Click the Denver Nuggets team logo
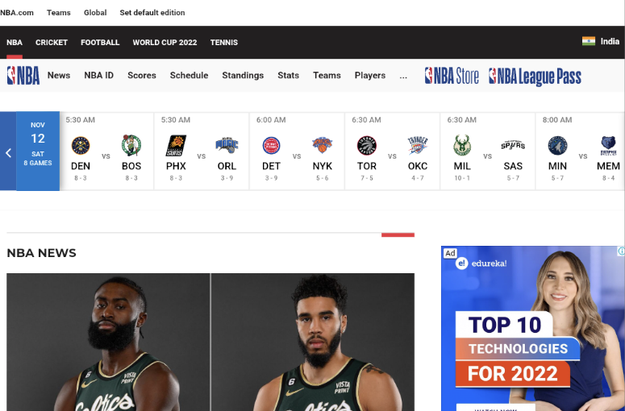Screen dimensions: 625x411 pyautogui.click(x=81, y=146)
